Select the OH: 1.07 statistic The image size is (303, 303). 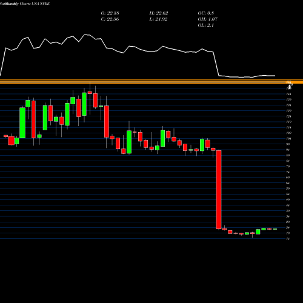pos(207,19)
